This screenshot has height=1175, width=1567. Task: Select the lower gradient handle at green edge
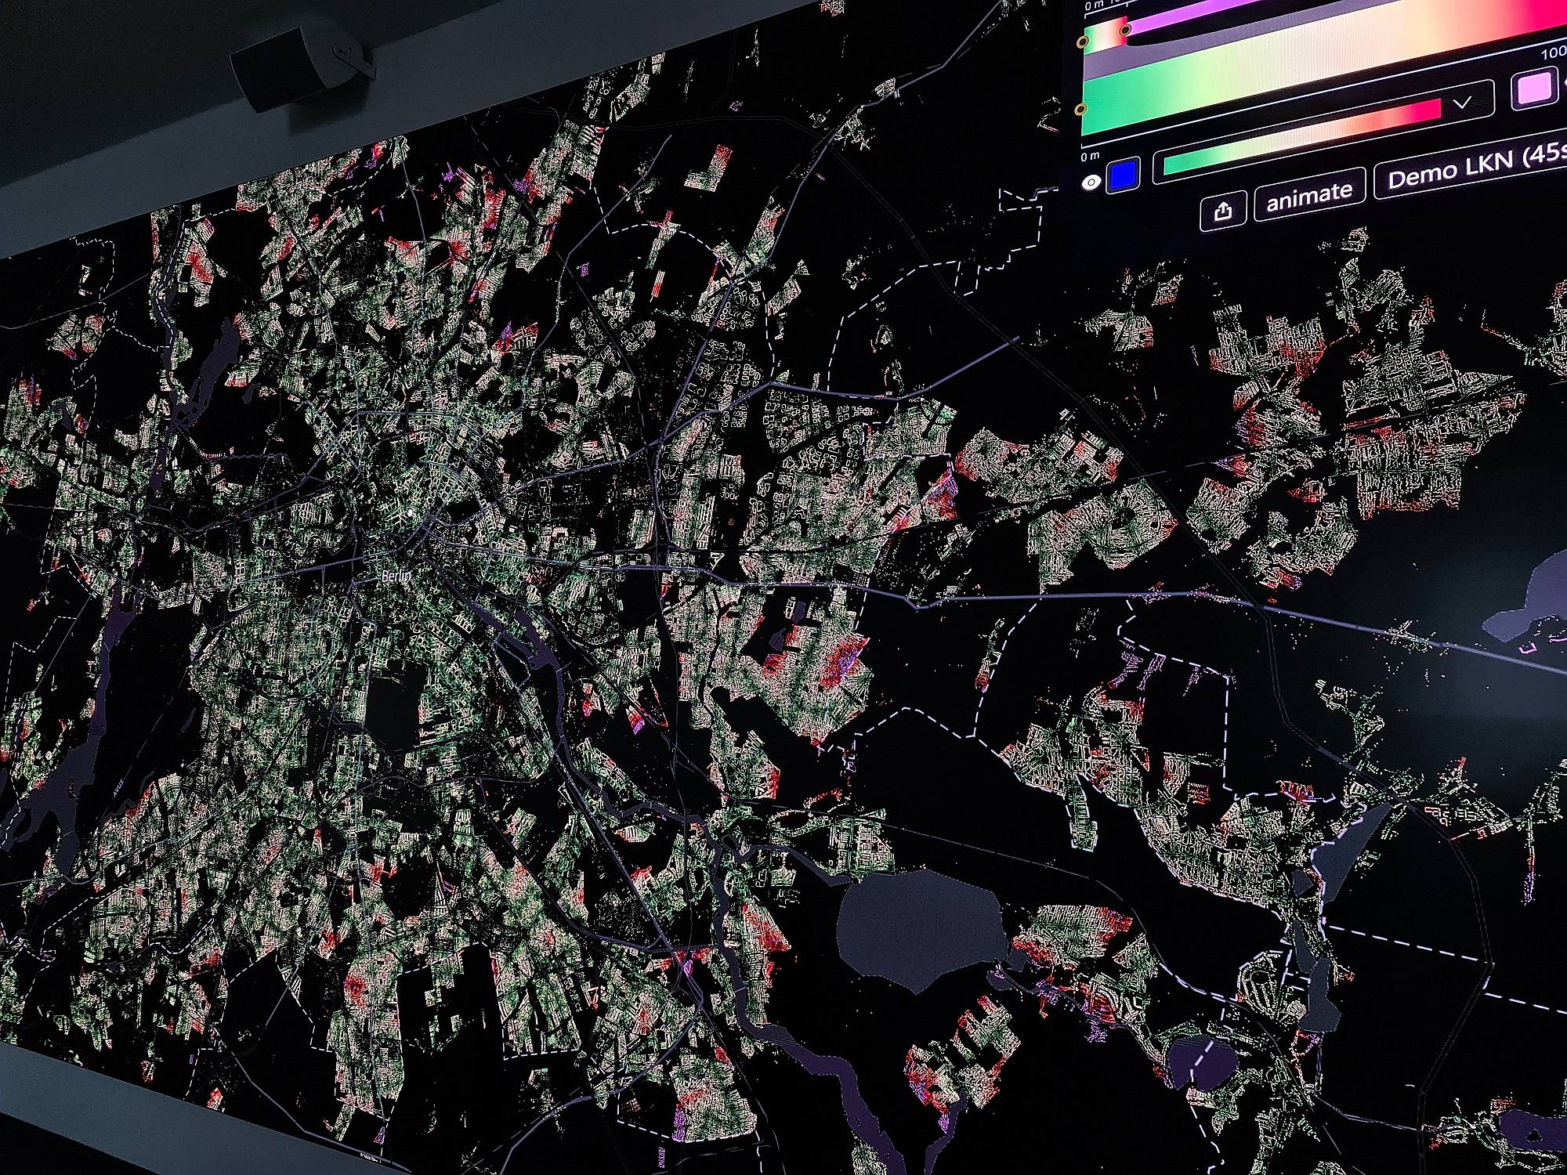1081,109
